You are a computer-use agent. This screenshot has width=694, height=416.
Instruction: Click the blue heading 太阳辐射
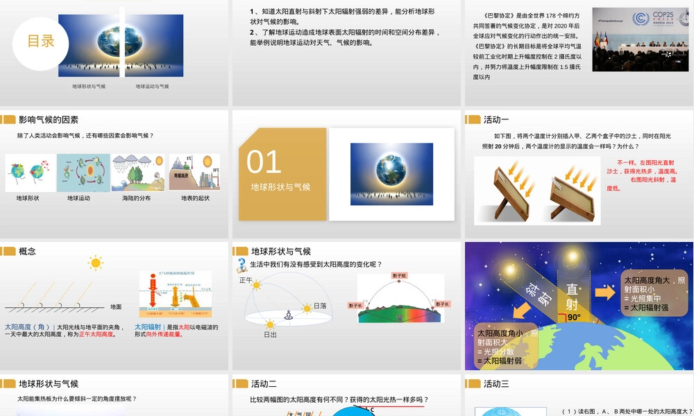coord(148,327)
